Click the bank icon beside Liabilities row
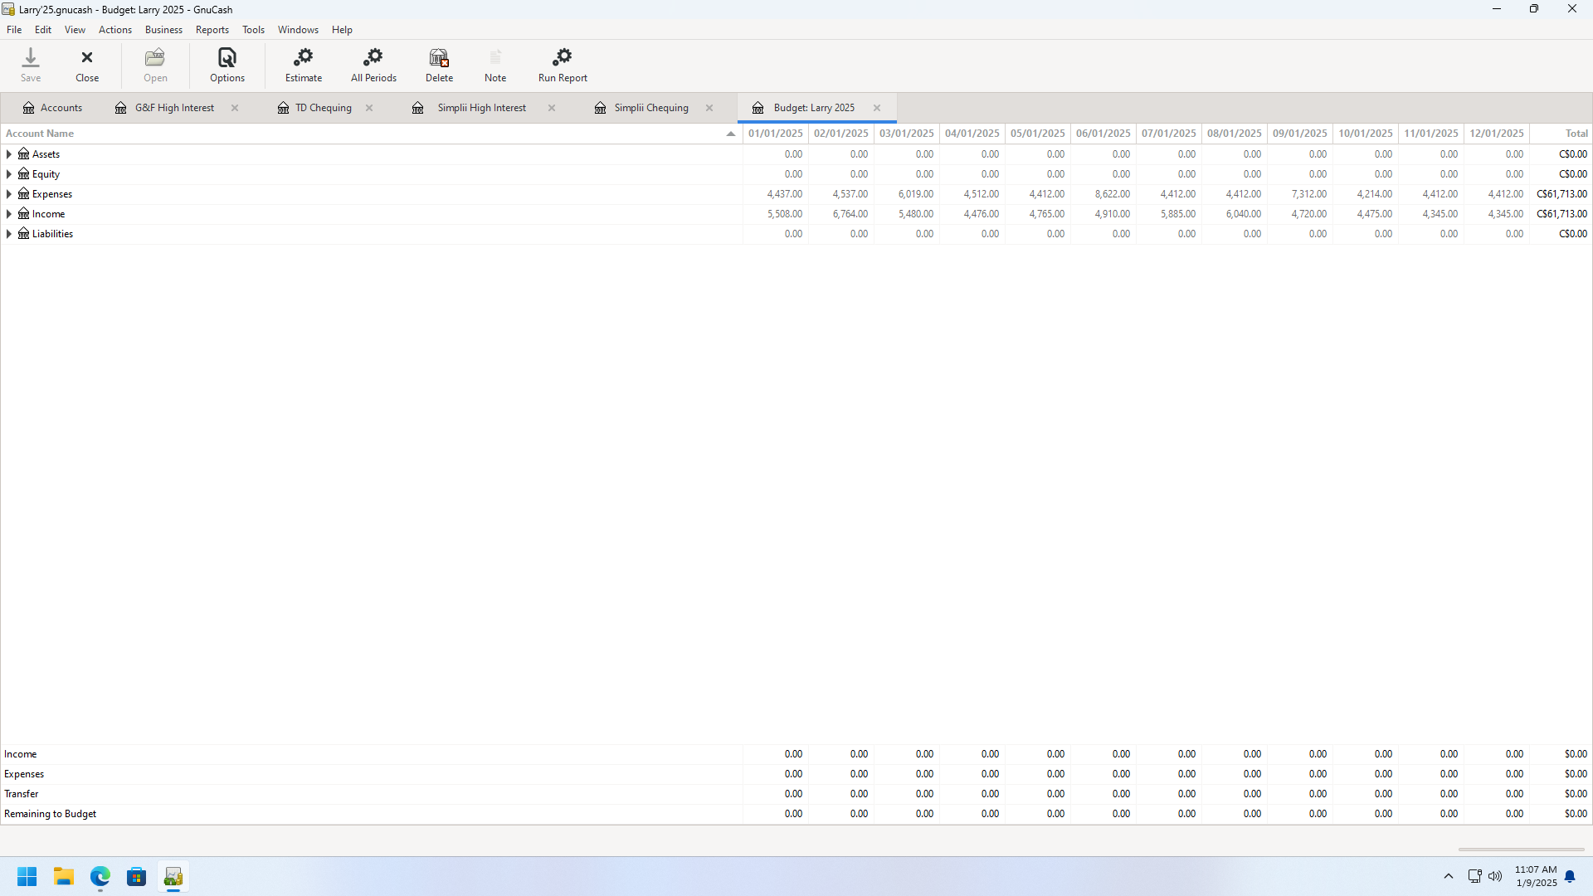The width and height of the screenshot is (1593, 896). tap(24, 234)
